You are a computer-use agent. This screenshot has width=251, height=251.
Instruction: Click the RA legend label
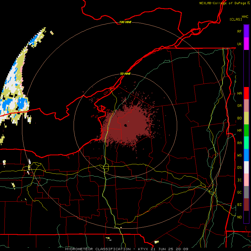click(x=239, y=143)
